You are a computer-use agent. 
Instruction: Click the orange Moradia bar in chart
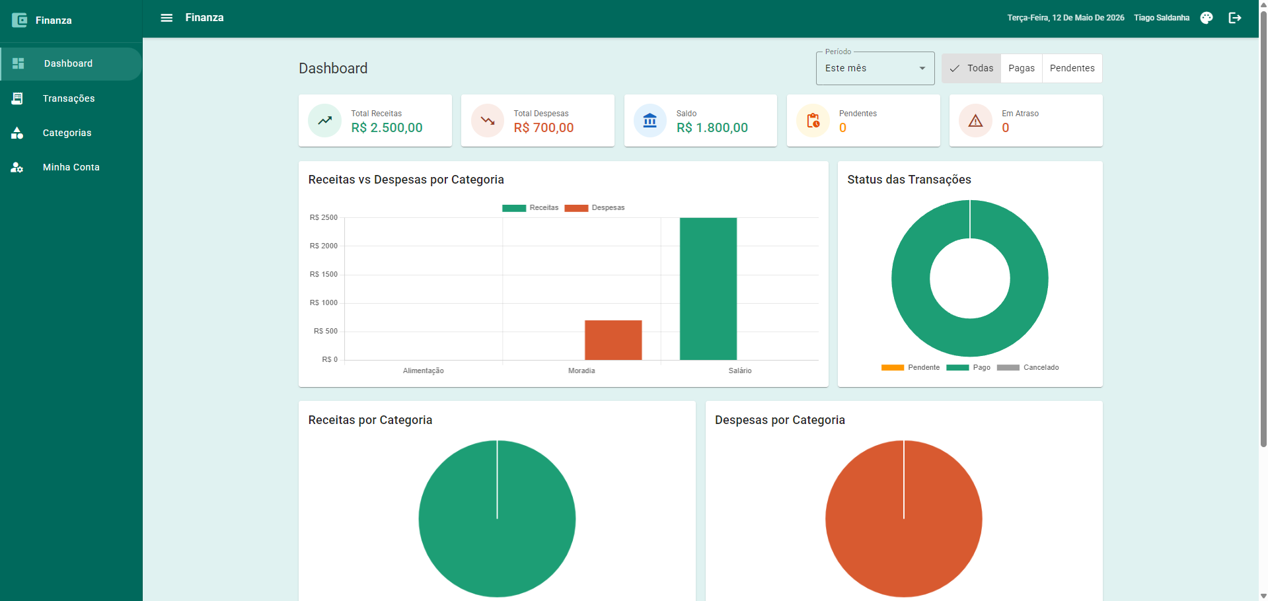[x=613, y=340]
